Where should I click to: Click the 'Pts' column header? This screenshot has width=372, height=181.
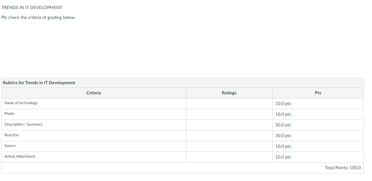[318, 93]
